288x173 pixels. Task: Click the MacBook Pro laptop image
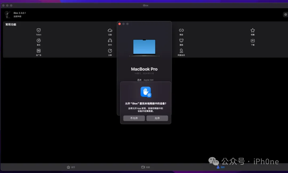pos(144,48)
